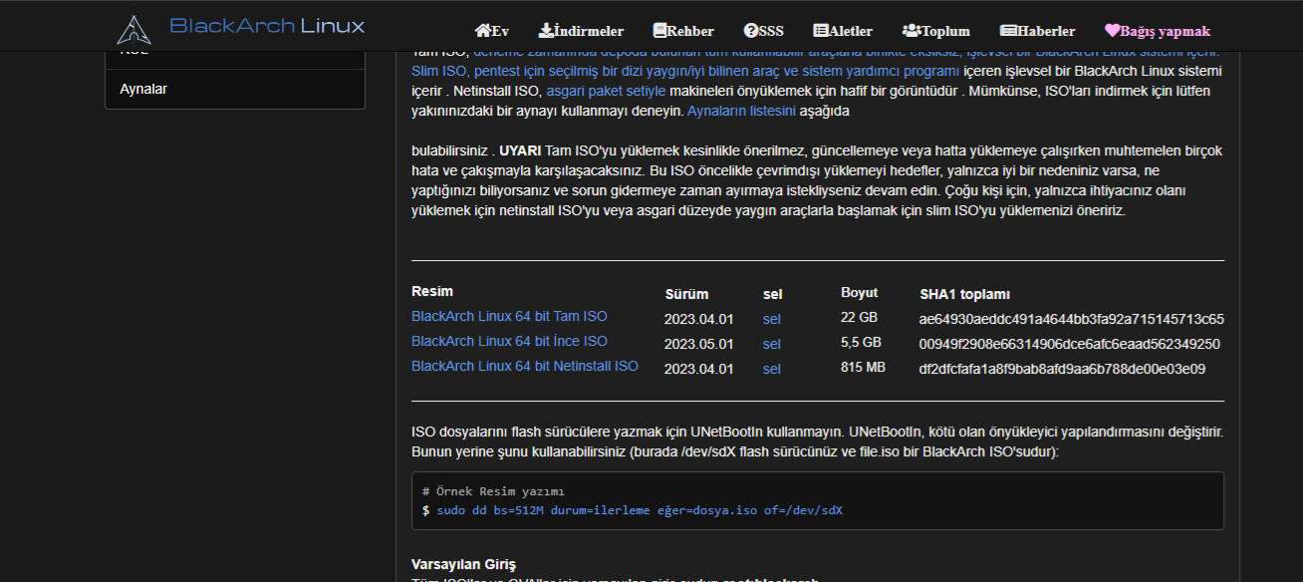Open the Rehber navigation item
The height and width of the screenshot is (582, 1303).
683,31
